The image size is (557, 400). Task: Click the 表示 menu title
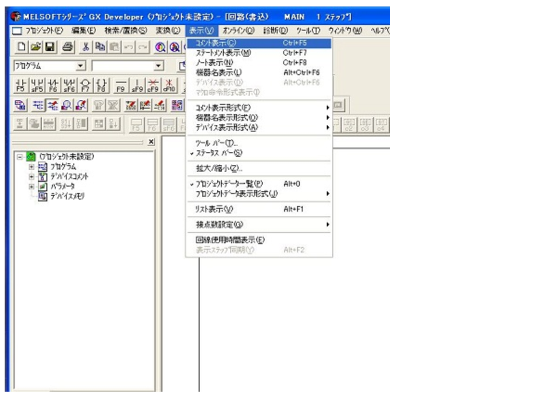202,31
